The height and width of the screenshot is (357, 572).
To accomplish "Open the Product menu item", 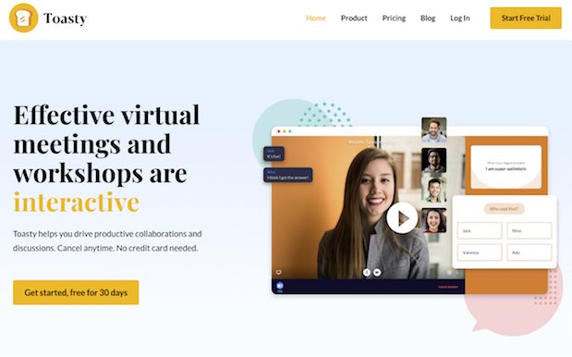I will [x=354, y=18].
